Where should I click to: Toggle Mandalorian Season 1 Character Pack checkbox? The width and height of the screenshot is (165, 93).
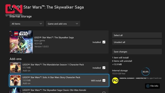click(104, 68)
